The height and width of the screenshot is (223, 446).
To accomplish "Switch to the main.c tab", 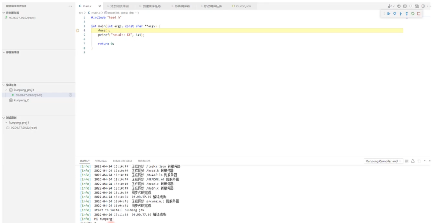I will tap(87, 6).
